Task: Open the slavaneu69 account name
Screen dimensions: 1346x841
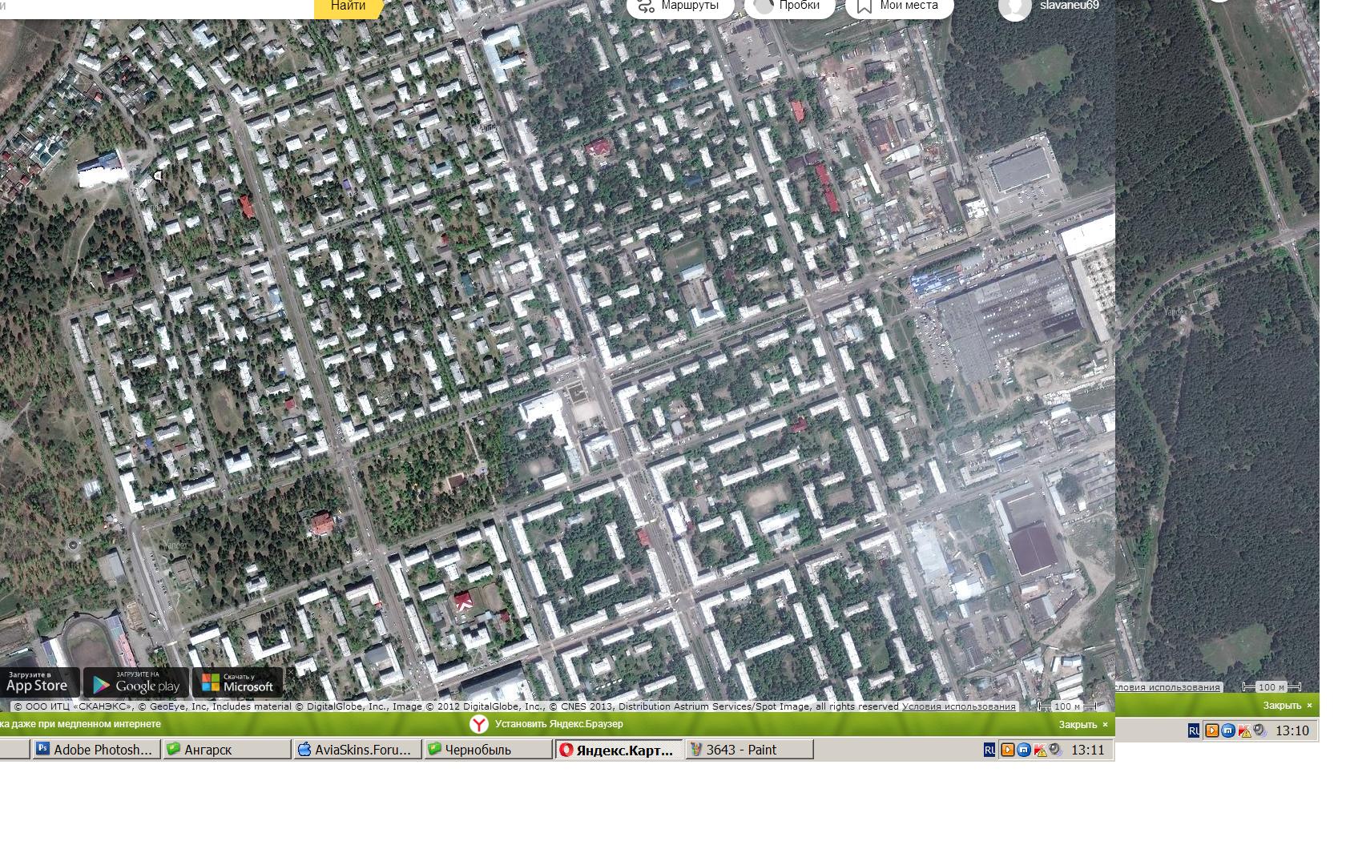Action: click(1069, 6)
